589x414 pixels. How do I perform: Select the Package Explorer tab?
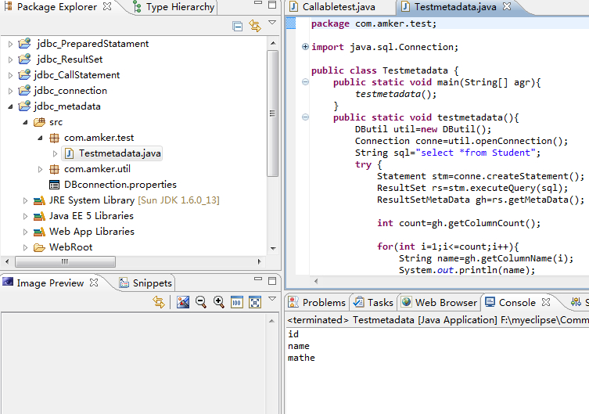pos(56,7)
